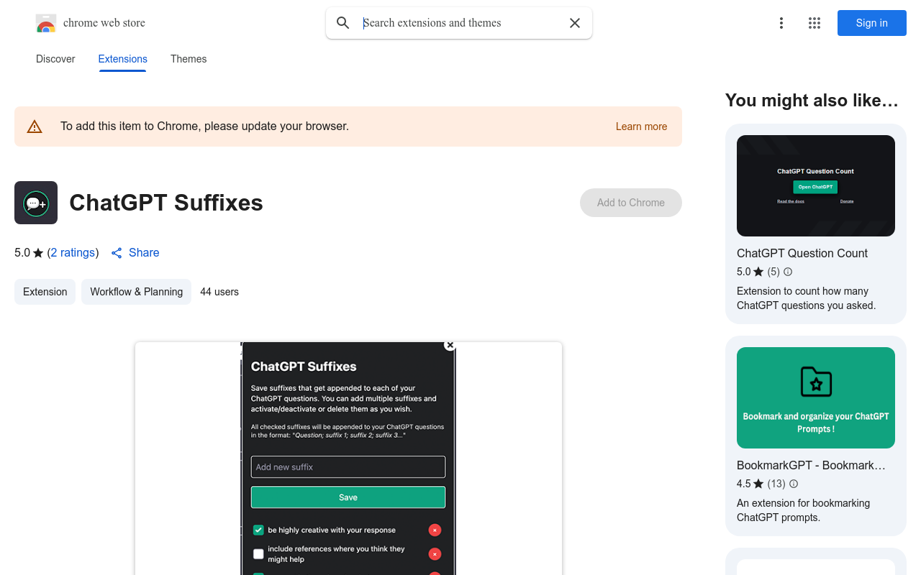Viewport: 921px width, 575px height.
Task: Delete the 'include references' suffix
Action: (x=435, y=554)
